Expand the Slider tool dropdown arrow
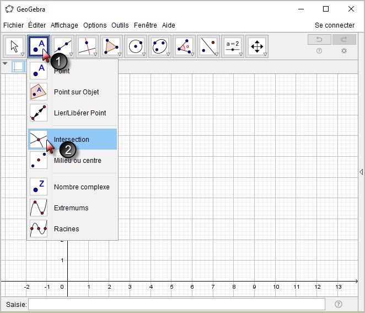The image size is (365, 313). 241,54
